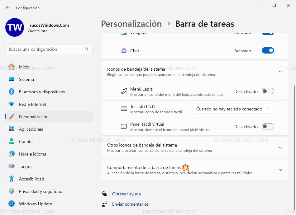Click the back arrow in Configuración
Viewport: 296px width, 215px height.
coord(7,8)
